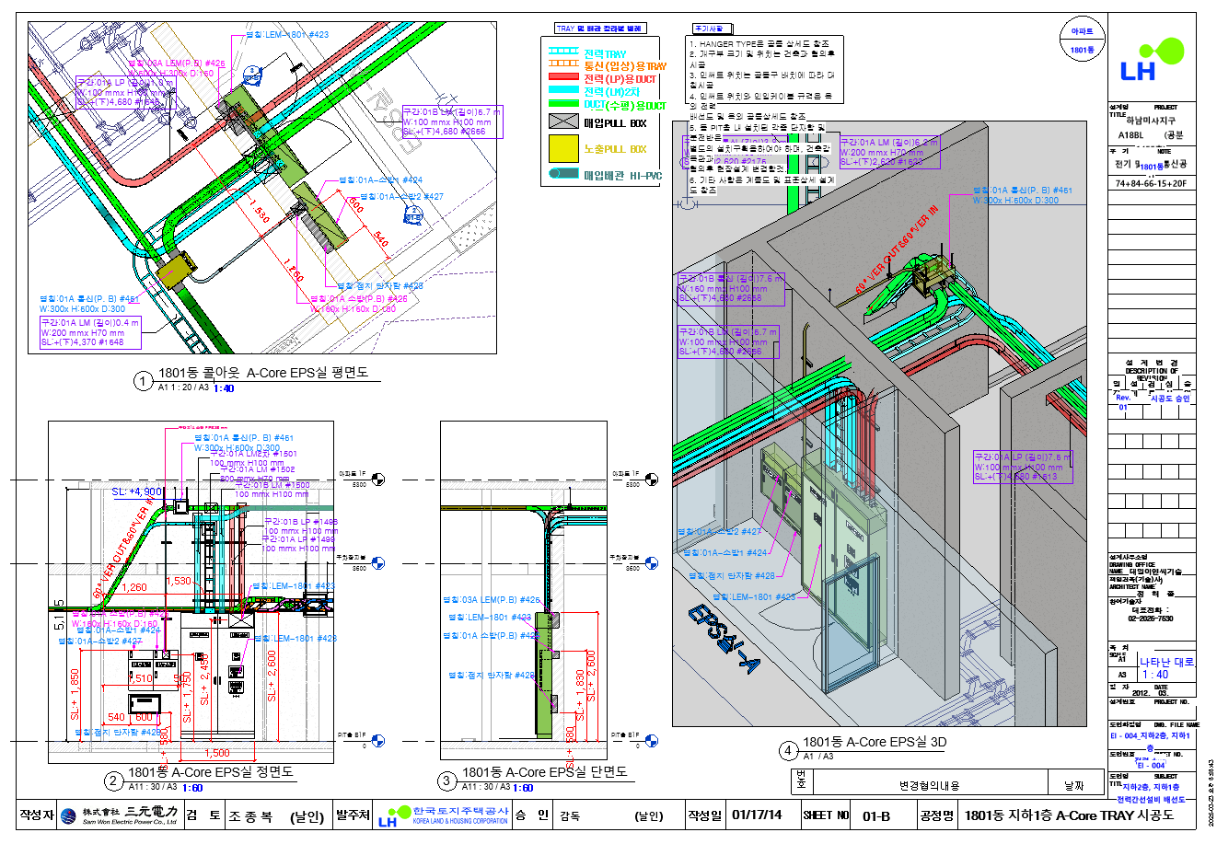Select 아파트 1F level marker in front view
This screenshot has height=844, width=1217.
[378, 480]
